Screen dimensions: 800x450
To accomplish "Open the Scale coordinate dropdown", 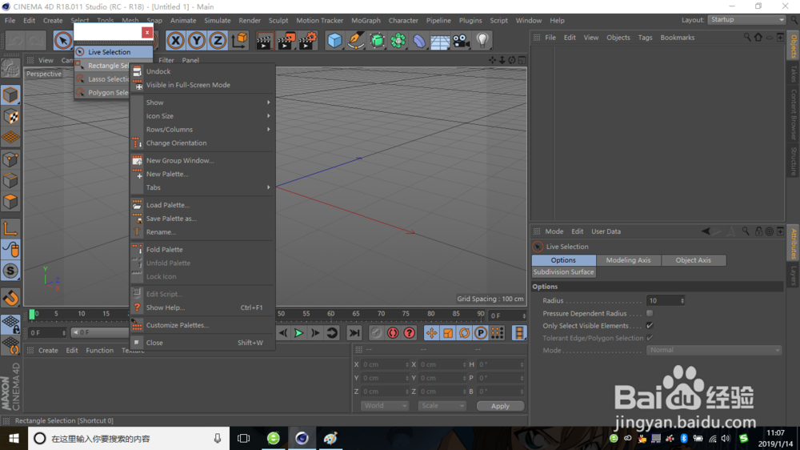I will tap(442, 406).
